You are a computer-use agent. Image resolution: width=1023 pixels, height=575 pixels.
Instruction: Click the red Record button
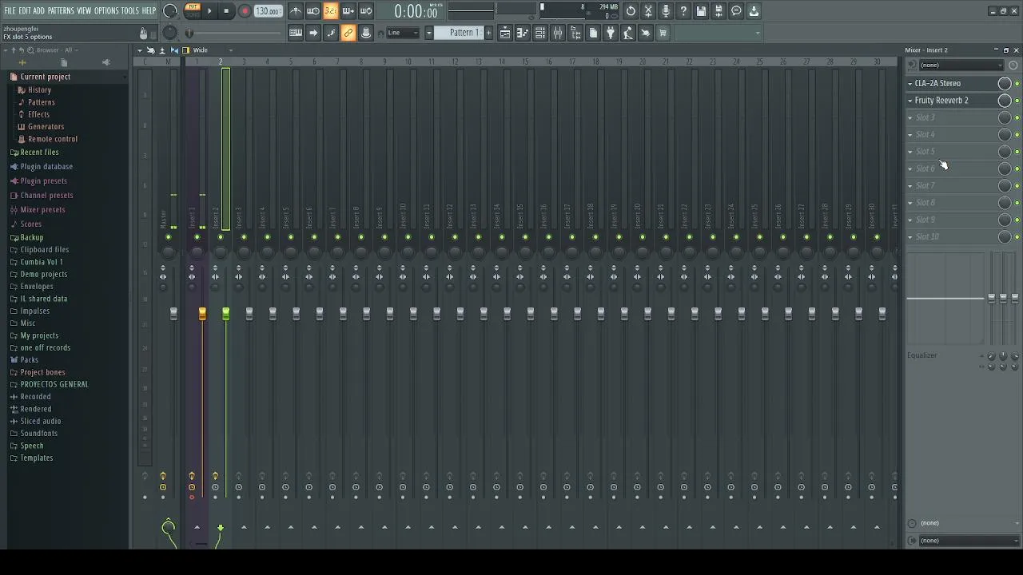pos(245,11)
